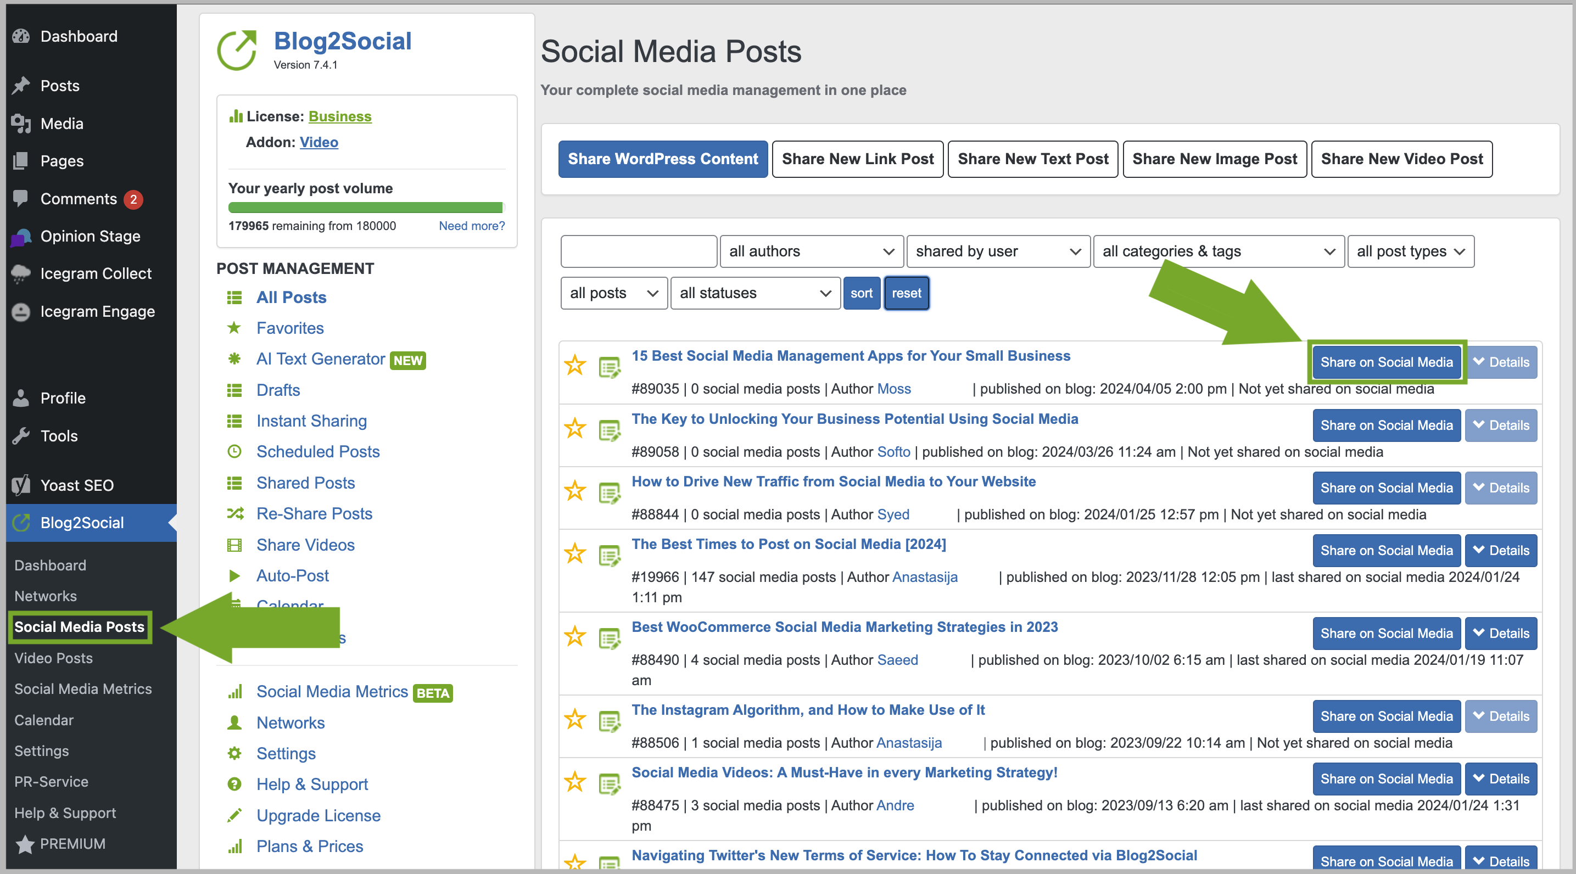Click the Help & Support question mark icon
Viewport: 1576px width, 874px height.
click(x=234, y=783)
